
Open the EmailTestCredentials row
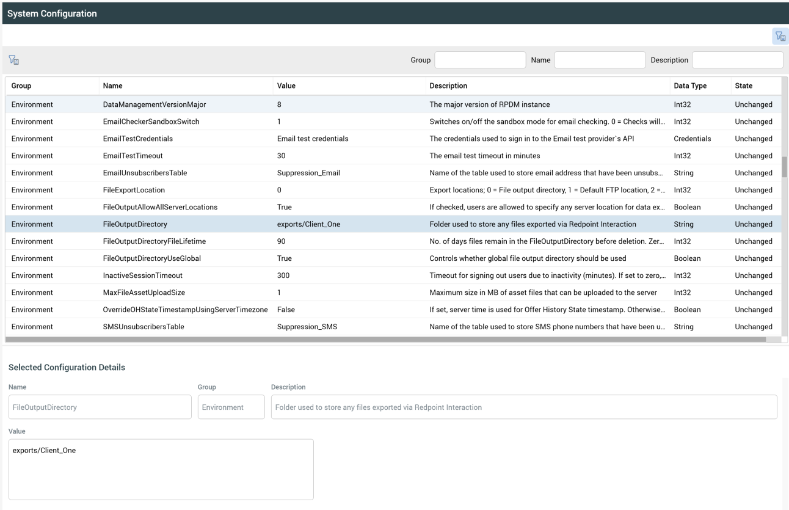coord(138,139)
